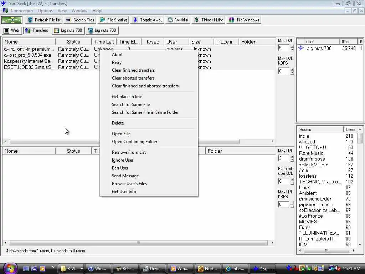This screenshot has height=274, width=365.
Task: Open the Window menu
Action: (x=79, y=11)
